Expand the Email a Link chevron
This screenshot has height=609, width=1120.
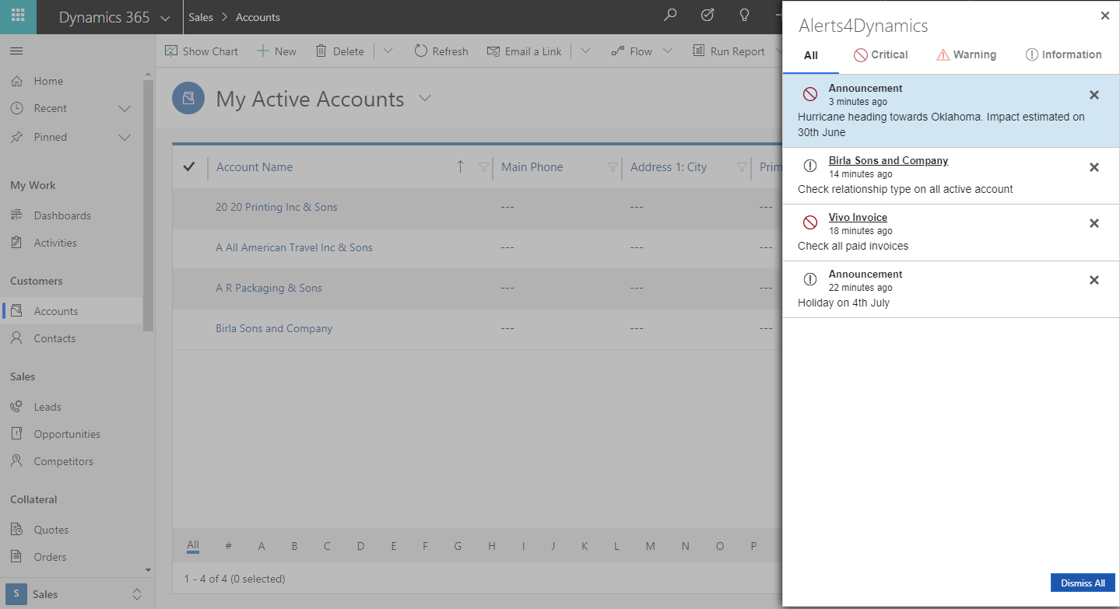[x=585, y=51]
